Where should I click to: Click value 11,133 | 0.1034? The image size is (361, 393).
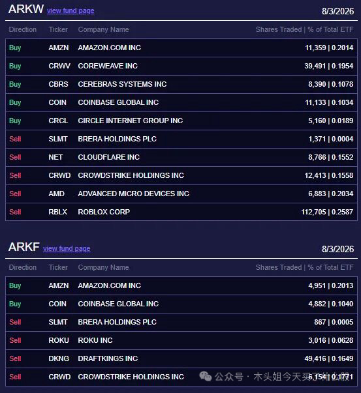[x=329, y=102]
